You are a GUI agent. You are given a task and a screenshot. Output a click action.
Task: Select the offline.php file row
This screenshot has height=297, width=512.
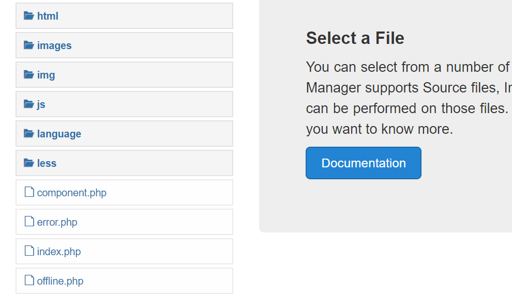(60, 281)
